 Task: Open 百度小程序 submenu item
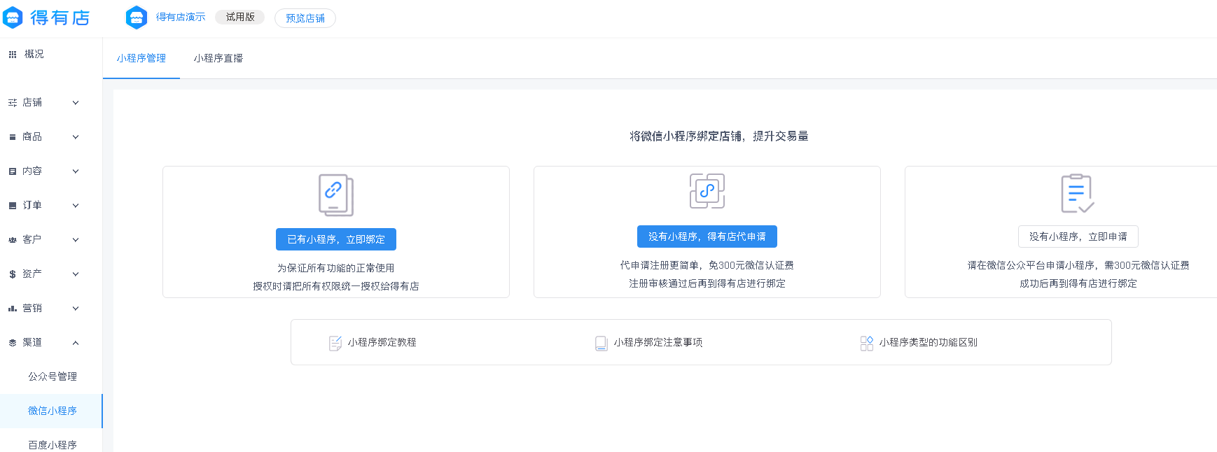51,444
